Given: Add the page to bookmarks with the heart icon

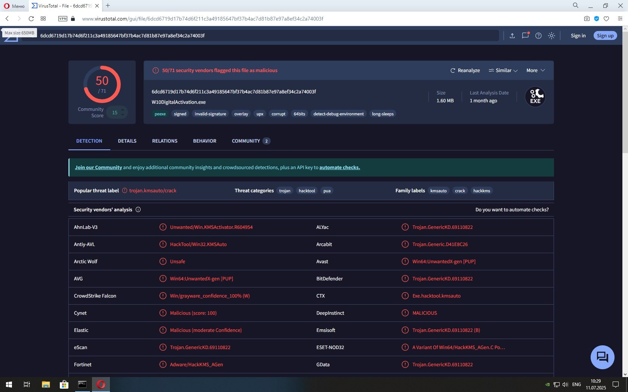Looking at the screenshot, I should coord(606,19).
